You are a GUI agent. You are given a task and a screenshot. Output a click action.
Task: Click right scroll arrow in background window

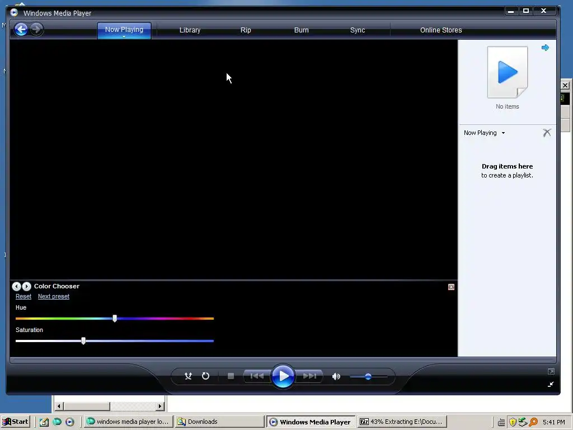click(x=159, y=406)
